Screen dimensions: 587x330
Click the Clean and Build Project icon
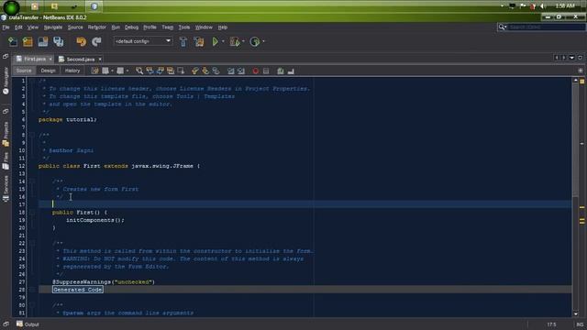pyautogui.click(x=199, y=41)
